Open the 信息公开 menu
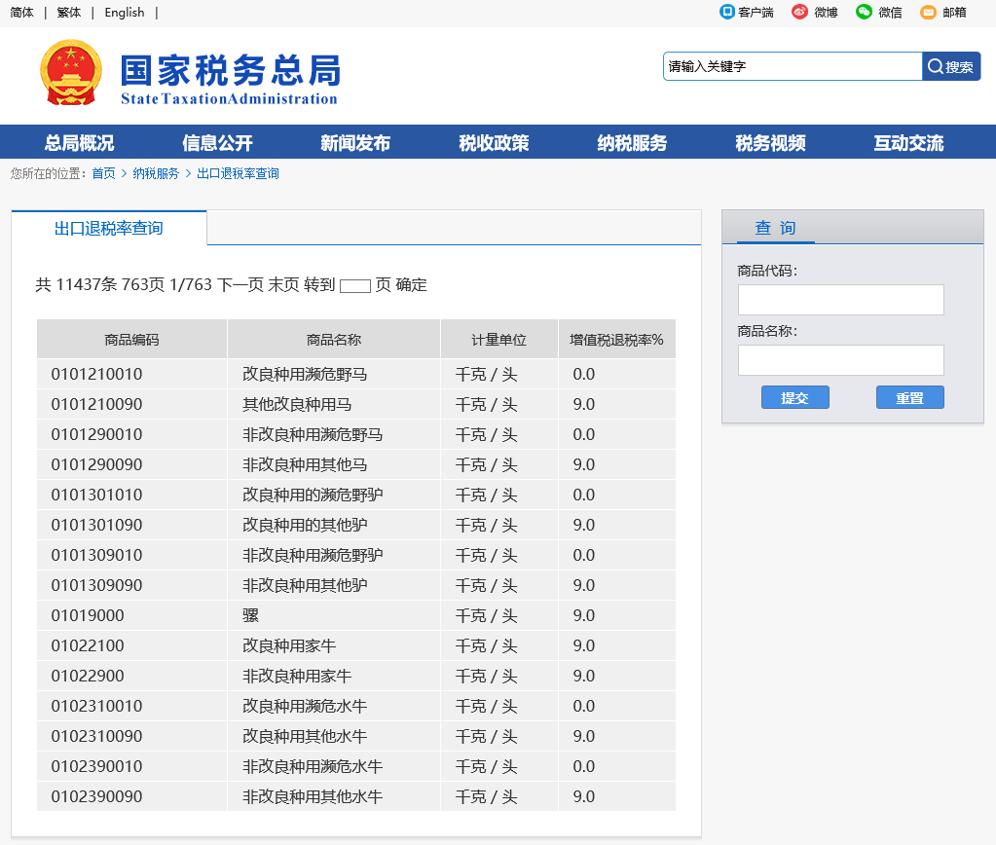The height and width of the screenshot is (845, 996). (218, 141)
